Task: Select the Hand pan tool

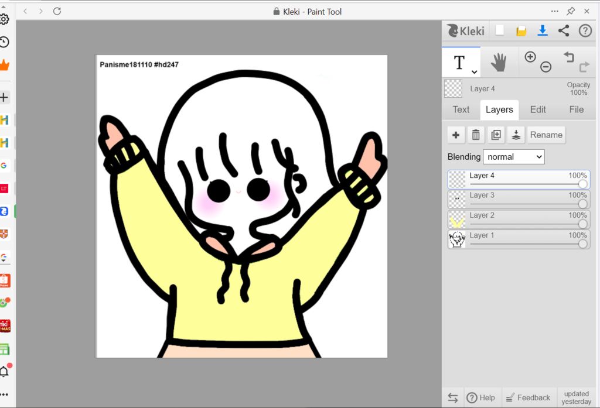Action: click(x=499, y=62)
